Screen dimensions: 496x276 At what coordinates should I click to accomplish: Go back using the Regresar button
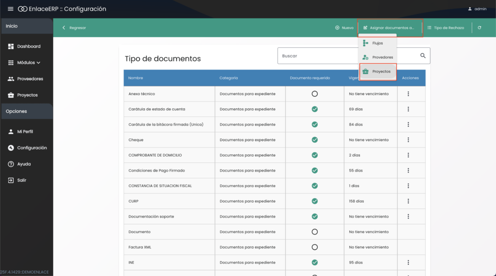coord(74,28)
